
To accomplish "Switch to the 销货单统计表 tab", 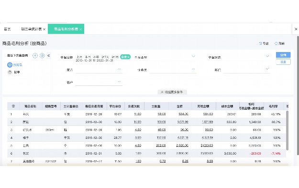I will (x=31, y=29).
